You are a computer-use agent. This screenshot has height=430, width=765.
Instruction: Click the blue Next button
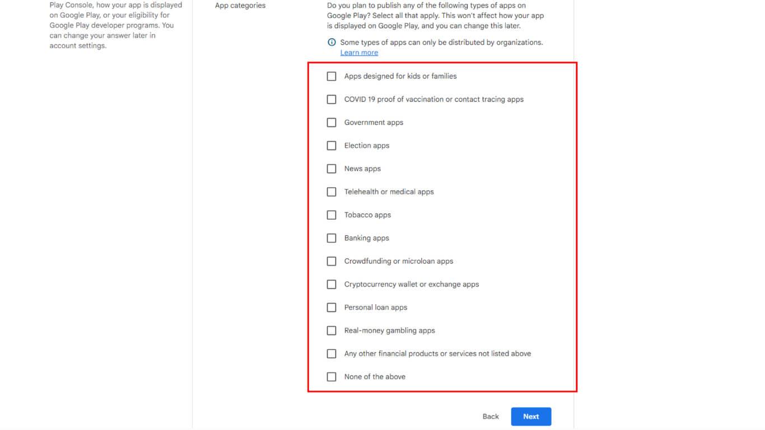531,417
